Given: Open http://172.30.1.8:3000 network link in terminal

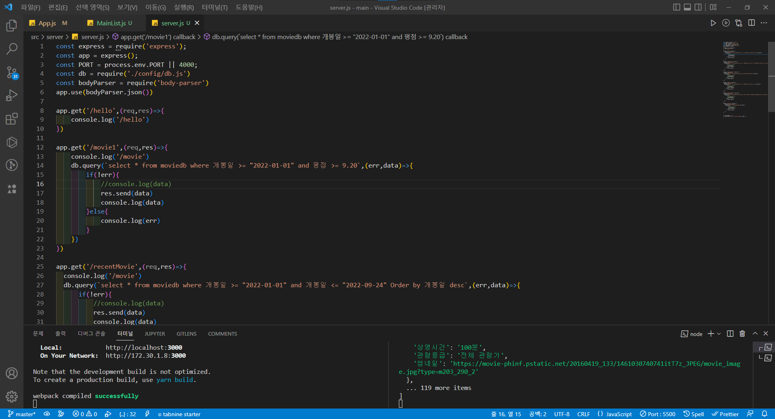Looking at the screenshot, I should pos(146,355).
